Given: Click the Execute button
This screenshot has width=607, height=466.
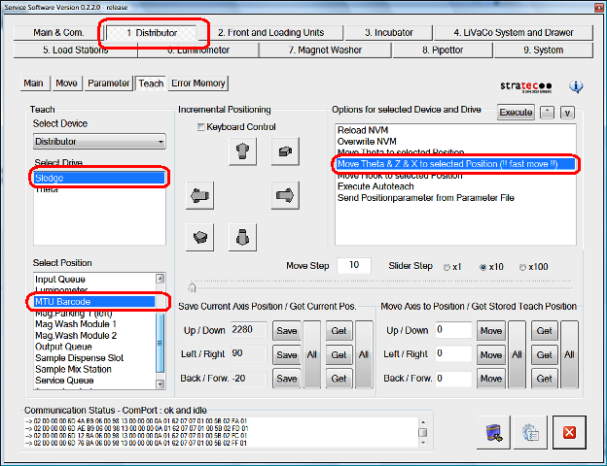Looking at the screenshot, I should [x=516, y=113].
